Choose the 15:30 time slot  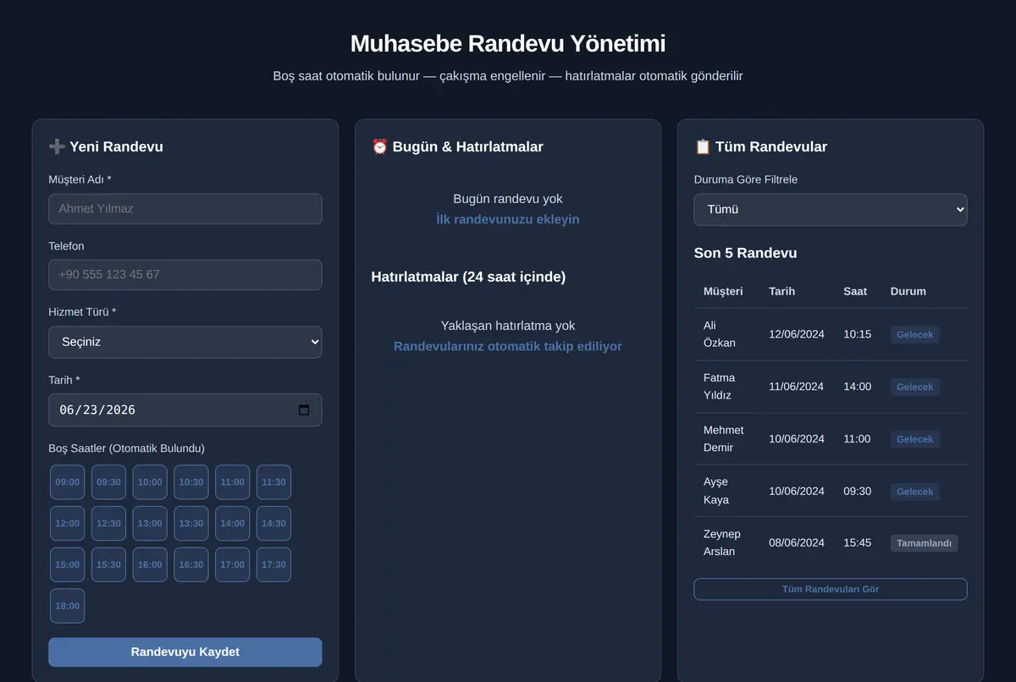(108, 564)
